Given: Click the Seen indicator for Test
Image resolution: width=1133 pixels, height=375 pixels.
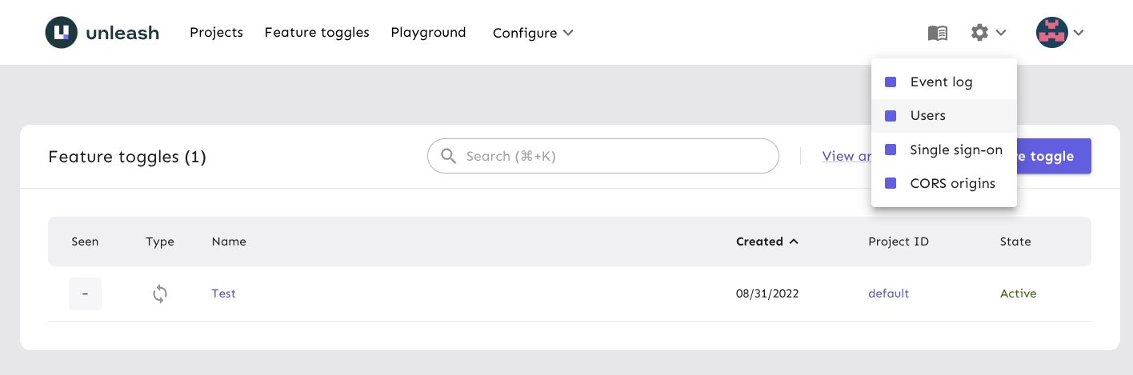Looking at the screenshot, I should [x=85, y=294].
